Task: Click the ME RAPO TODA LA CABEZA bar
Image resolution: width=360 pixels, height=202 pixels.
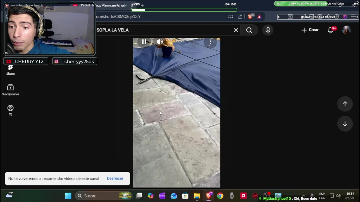Action: tap(318, 17)
